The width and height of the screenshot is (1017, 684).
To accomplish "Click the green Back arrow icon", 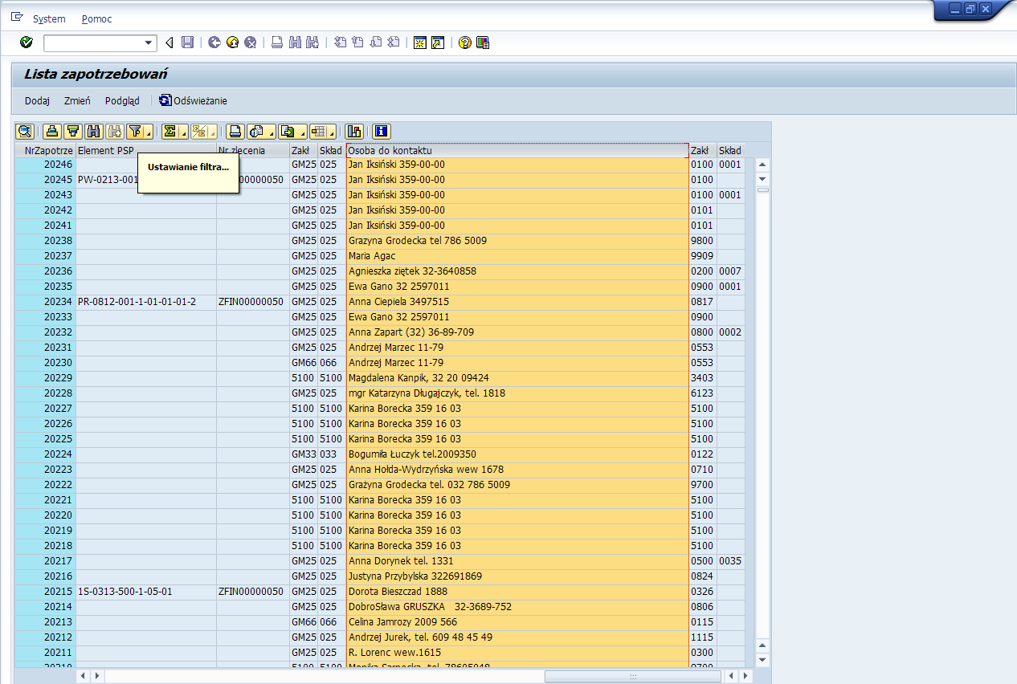I will 214,43.
